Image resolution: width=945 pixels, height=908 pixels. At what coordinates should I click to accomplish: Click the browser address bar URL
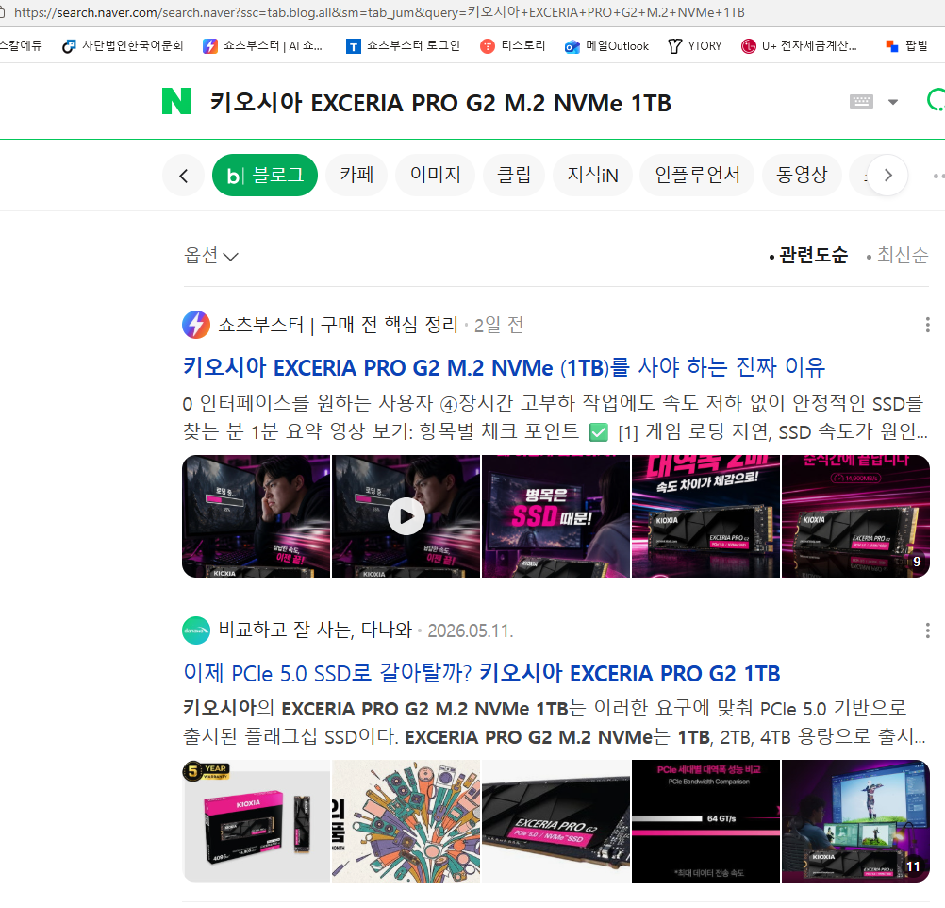click(380, 12)
